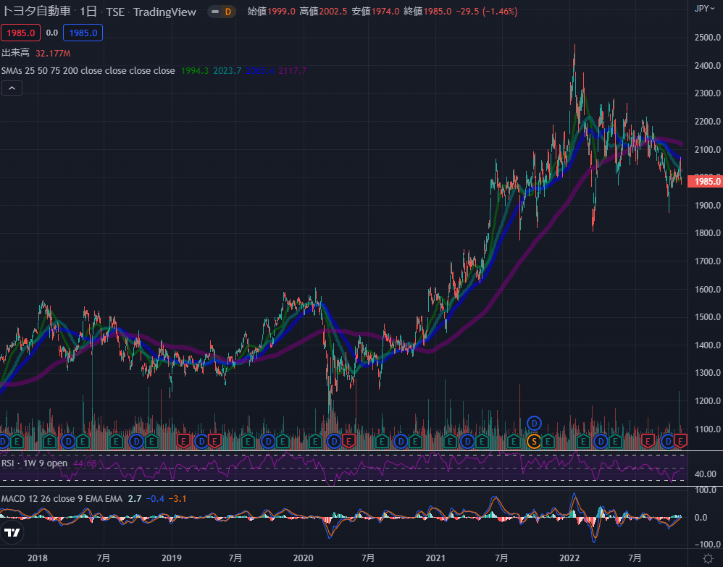Image resolution: width=723 pixels, height=567 pixels.
Task: Select the SMAs 25 50 75 200 indicator label
Action: [88, 70]
